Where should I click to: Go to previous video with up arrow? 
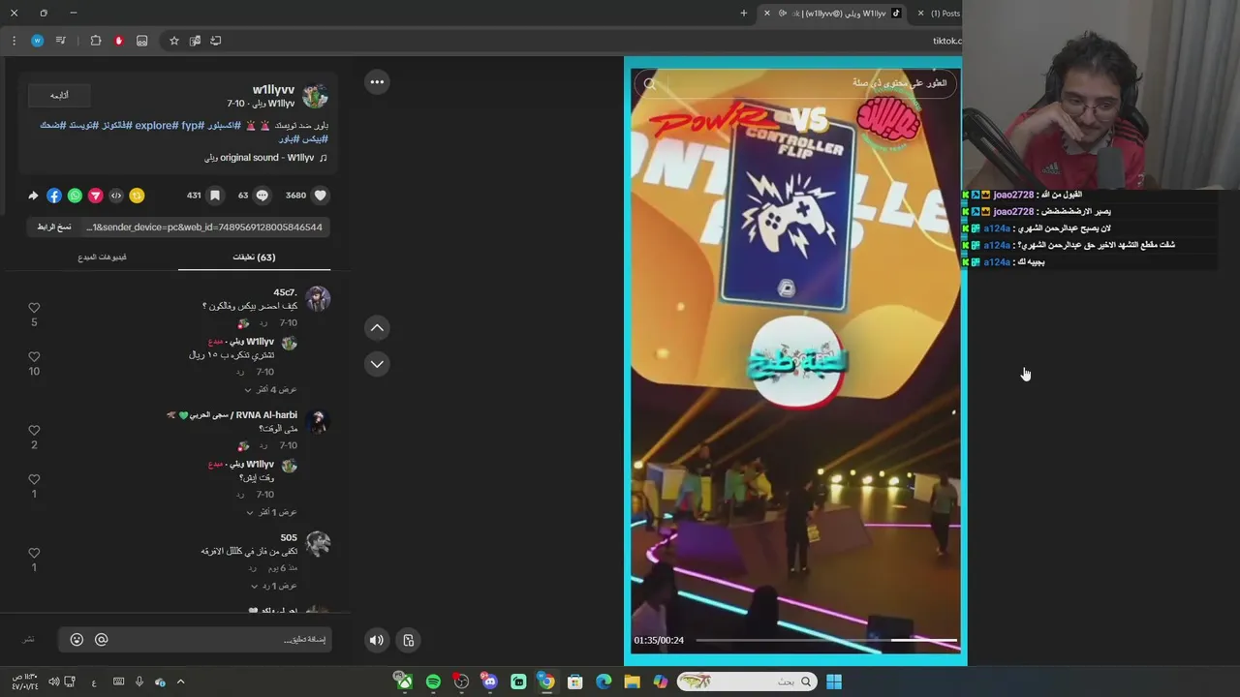pyautogui.click(x=377, y=328)
